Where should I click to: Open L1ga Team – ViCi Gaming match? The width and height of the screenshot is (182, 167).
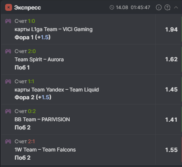[x=54, y=29]
